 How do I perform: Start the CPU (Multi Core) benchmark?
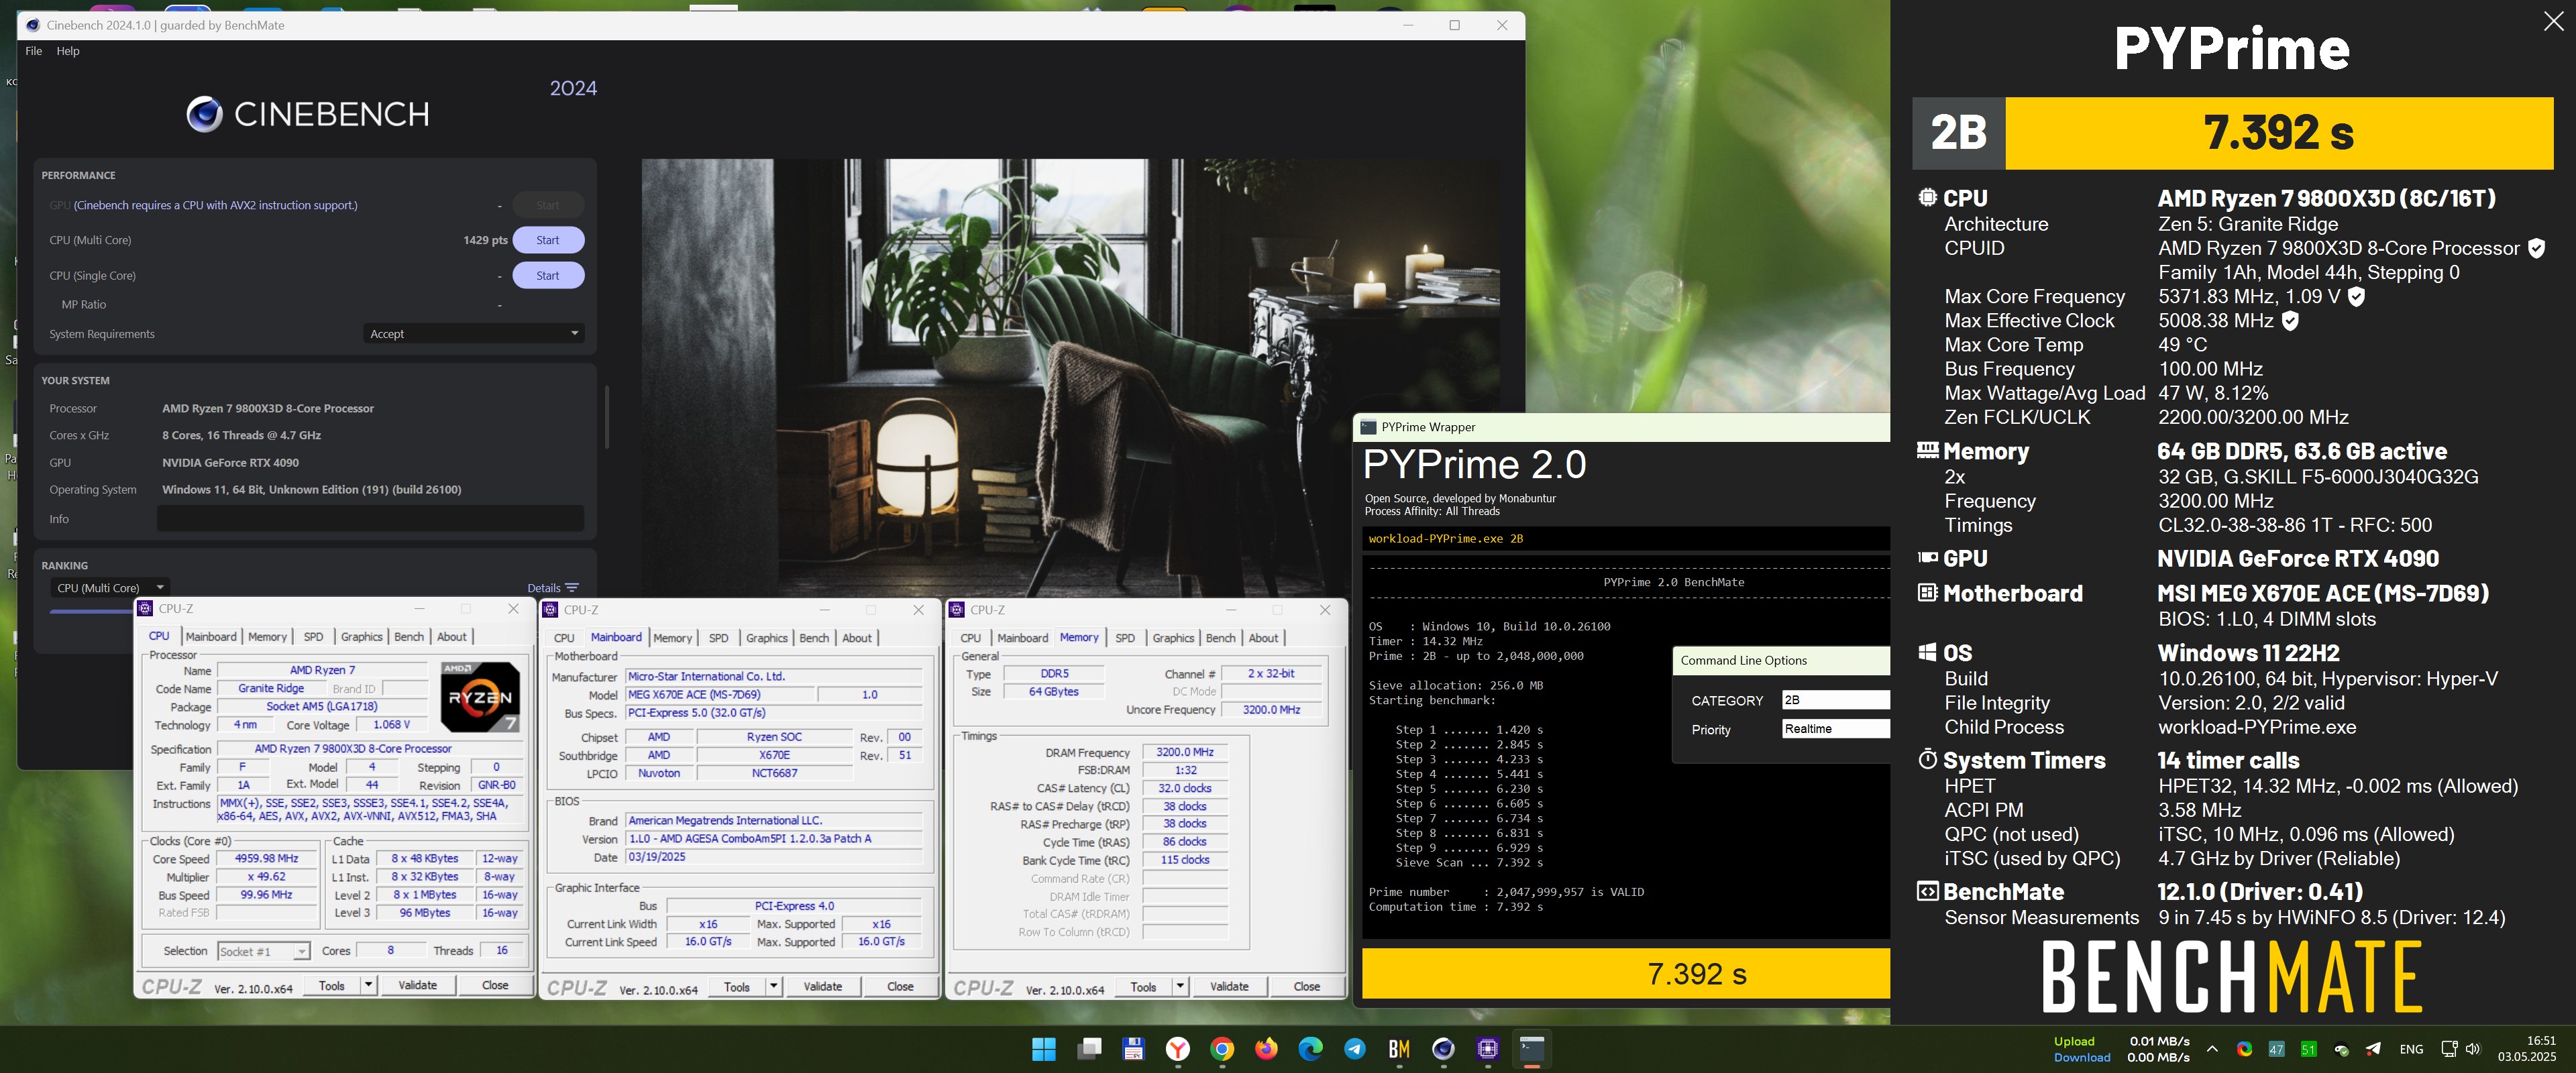[548, 240]
